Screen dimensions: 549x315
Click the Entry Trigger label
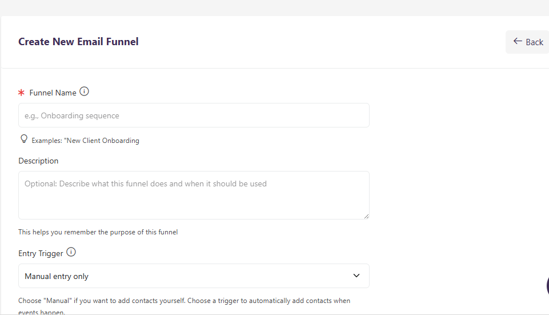[41, 253]
